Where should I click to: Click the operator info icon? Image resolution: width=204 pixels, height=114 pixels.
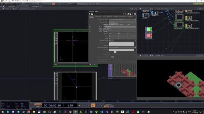tap(94, 14)
